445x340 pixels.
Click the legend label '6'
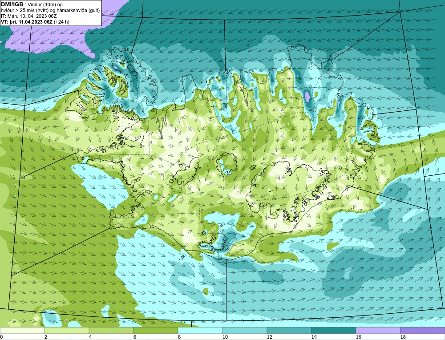[x=134, y=337]
